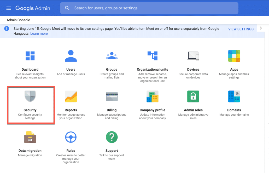This screenshot has width=269, height=173.
Task: Click 'Creates rules to better manage' description
Action: tap(71, 159)
